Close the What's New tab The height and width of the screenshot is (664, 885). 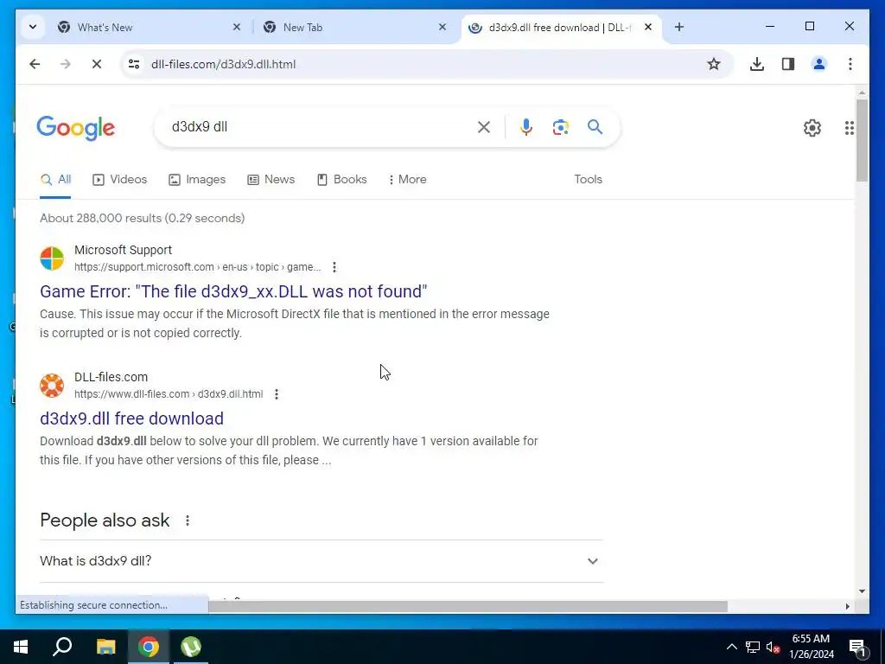pos(237,27)
